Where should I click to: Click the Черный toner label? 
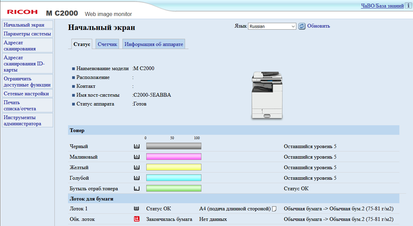click(79, 146)
